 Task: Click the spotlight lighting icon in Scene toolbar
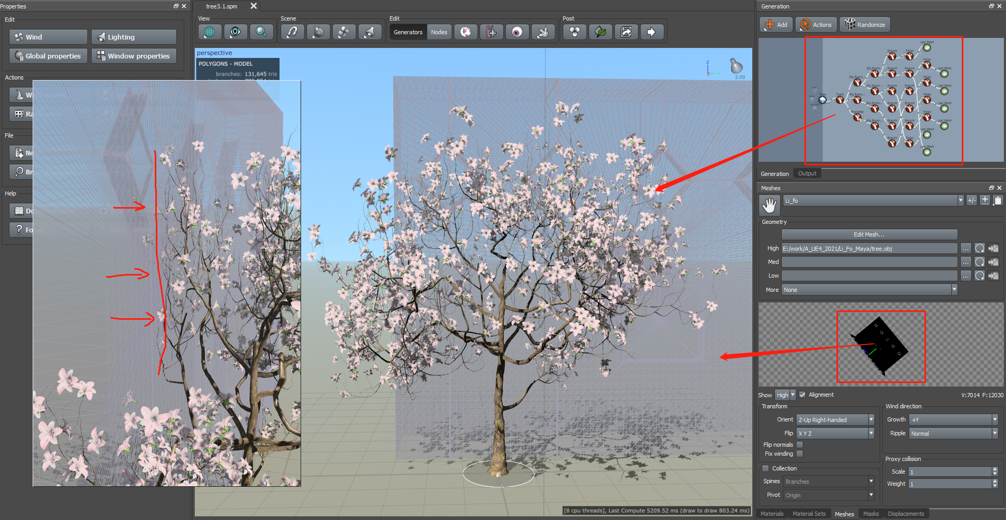click(370, 32)
